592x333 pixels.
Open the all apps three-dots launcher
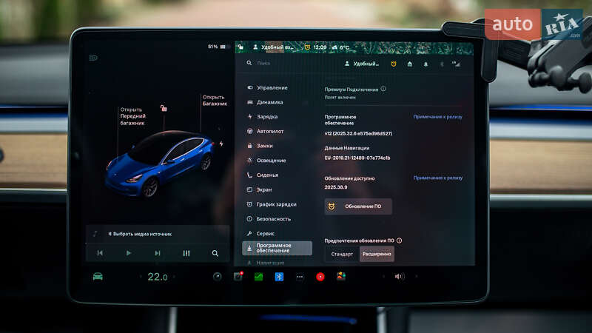tap(300, 277)
